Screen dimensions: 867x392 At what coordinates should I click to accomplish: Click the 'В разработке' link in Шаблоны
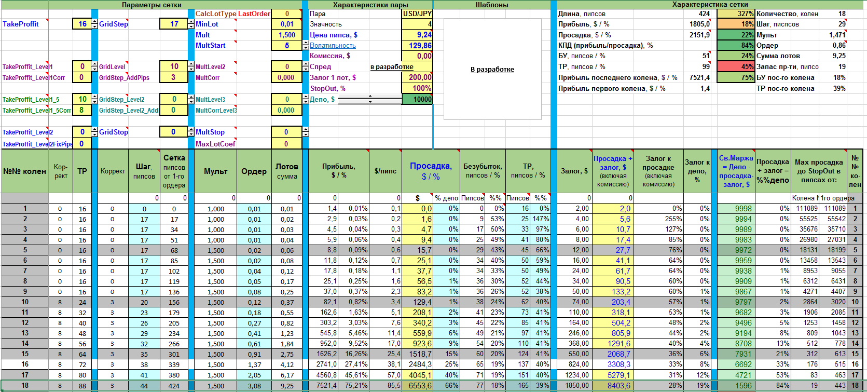(x=492, y=70)
